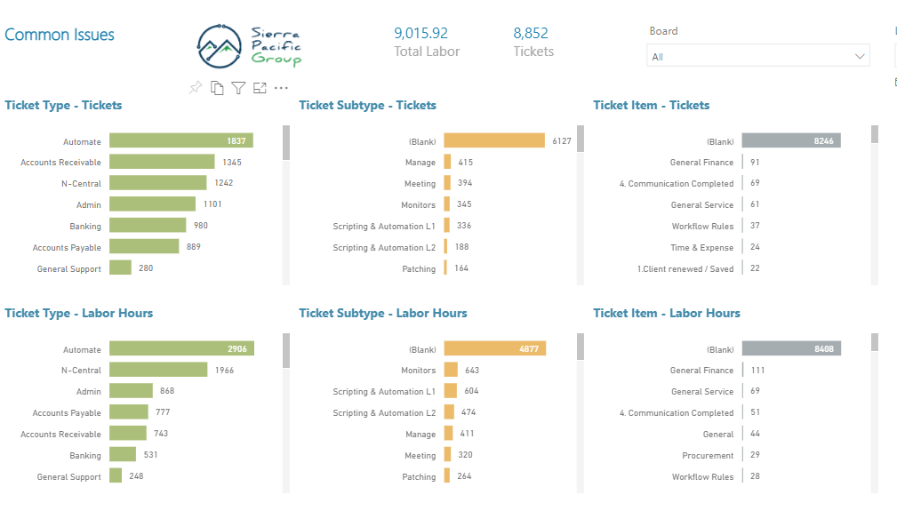Click Meeting label in Ticket Subtype - Labor Hours
The image size is (897, 511).
click(x=420, y=456)
